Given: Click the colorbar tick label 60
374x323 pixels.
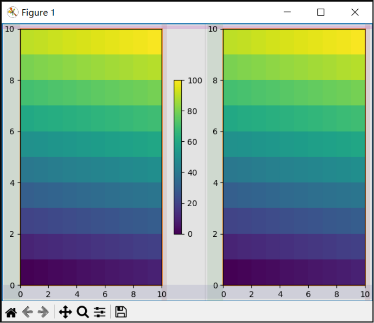Looking at the screenshot, I should coord(192,142).
